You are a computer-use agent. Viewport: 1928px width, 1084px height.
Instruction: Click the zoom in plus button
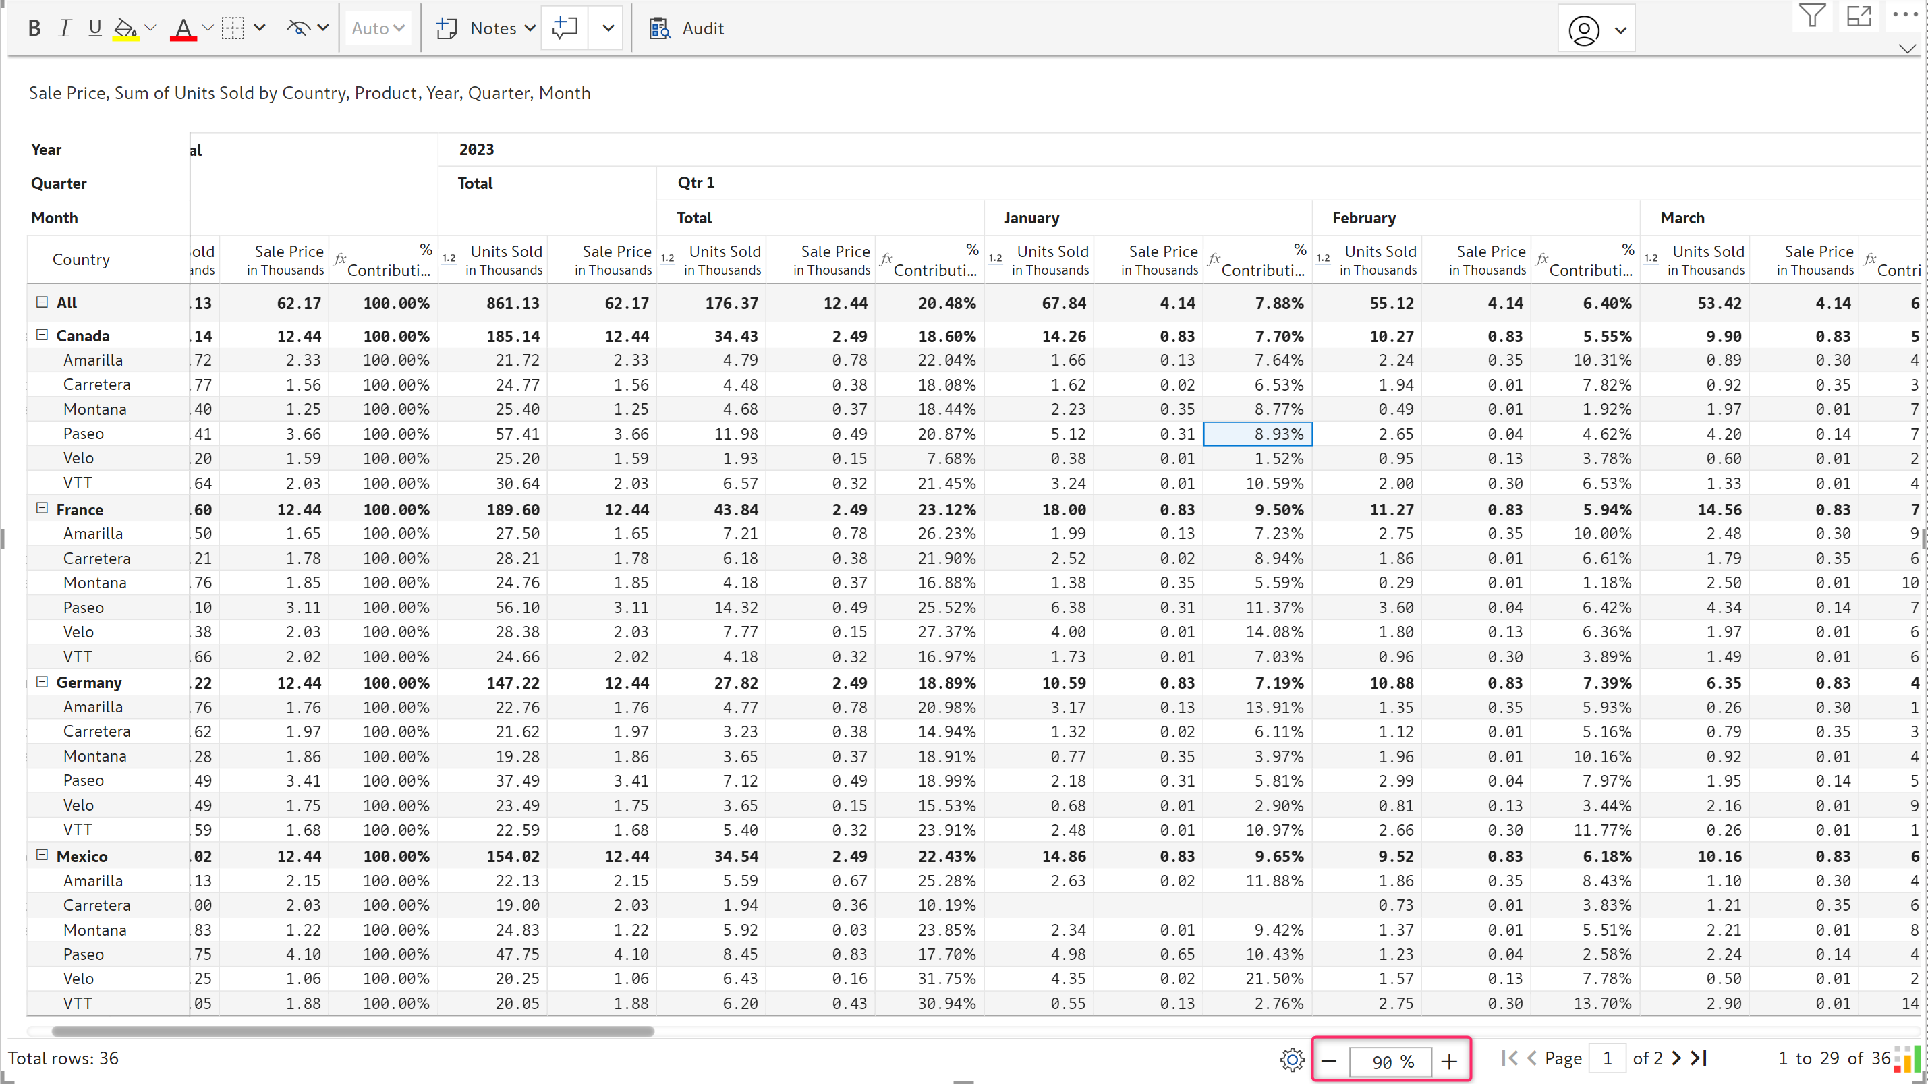click(x=1449, y=1061)
